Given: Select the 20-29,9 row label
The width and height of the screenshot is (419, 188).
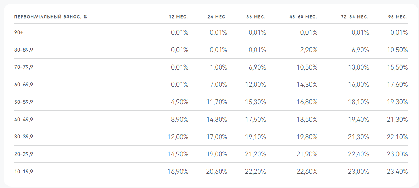Looking at the screenshot, I should (23, 154).
